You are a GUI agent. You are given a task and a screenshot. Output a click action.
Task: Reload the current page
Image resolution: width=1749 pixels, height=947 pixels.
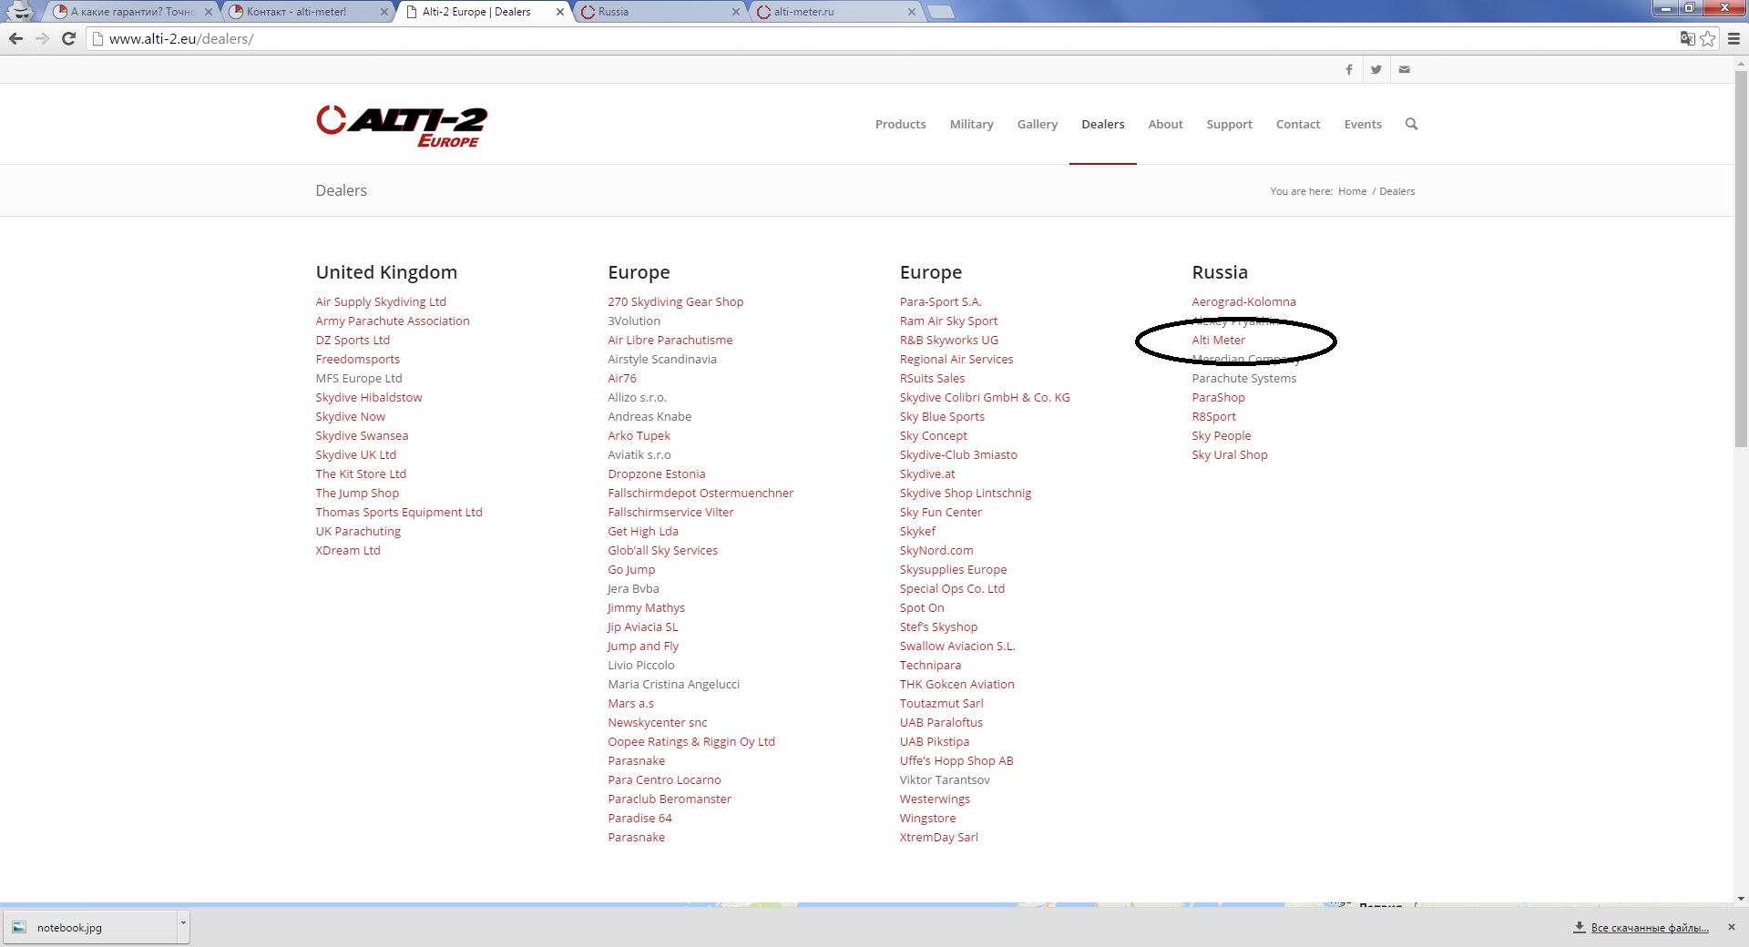point(68,38)
